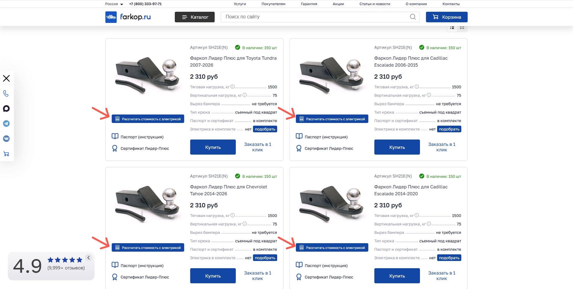573x289 pixels.
Task: Click the search magnifier icon
Action: pos(413,17)
